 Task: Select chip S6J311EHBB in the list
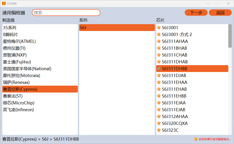pos(174,96)
